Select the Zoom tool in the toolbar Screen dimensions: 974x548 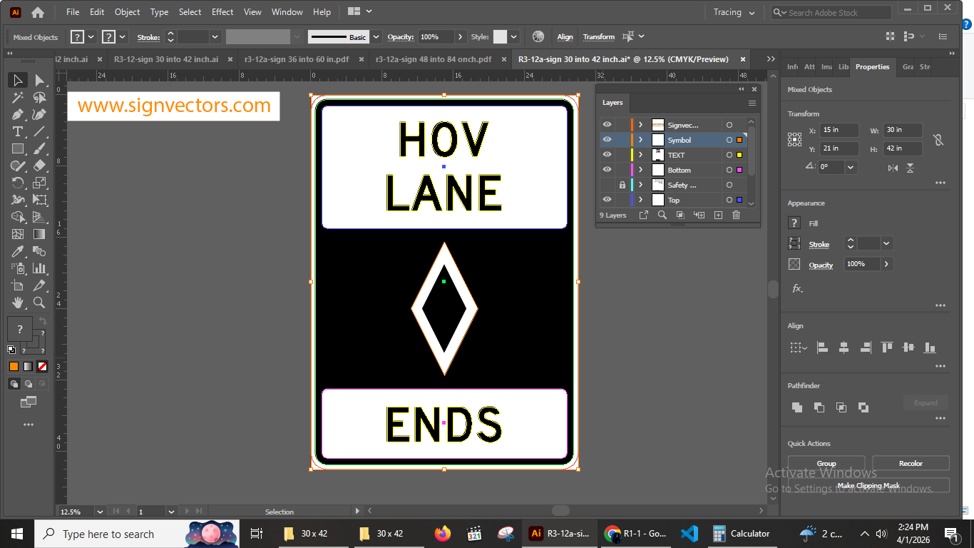pyautogui.click(x=39, y=302)
